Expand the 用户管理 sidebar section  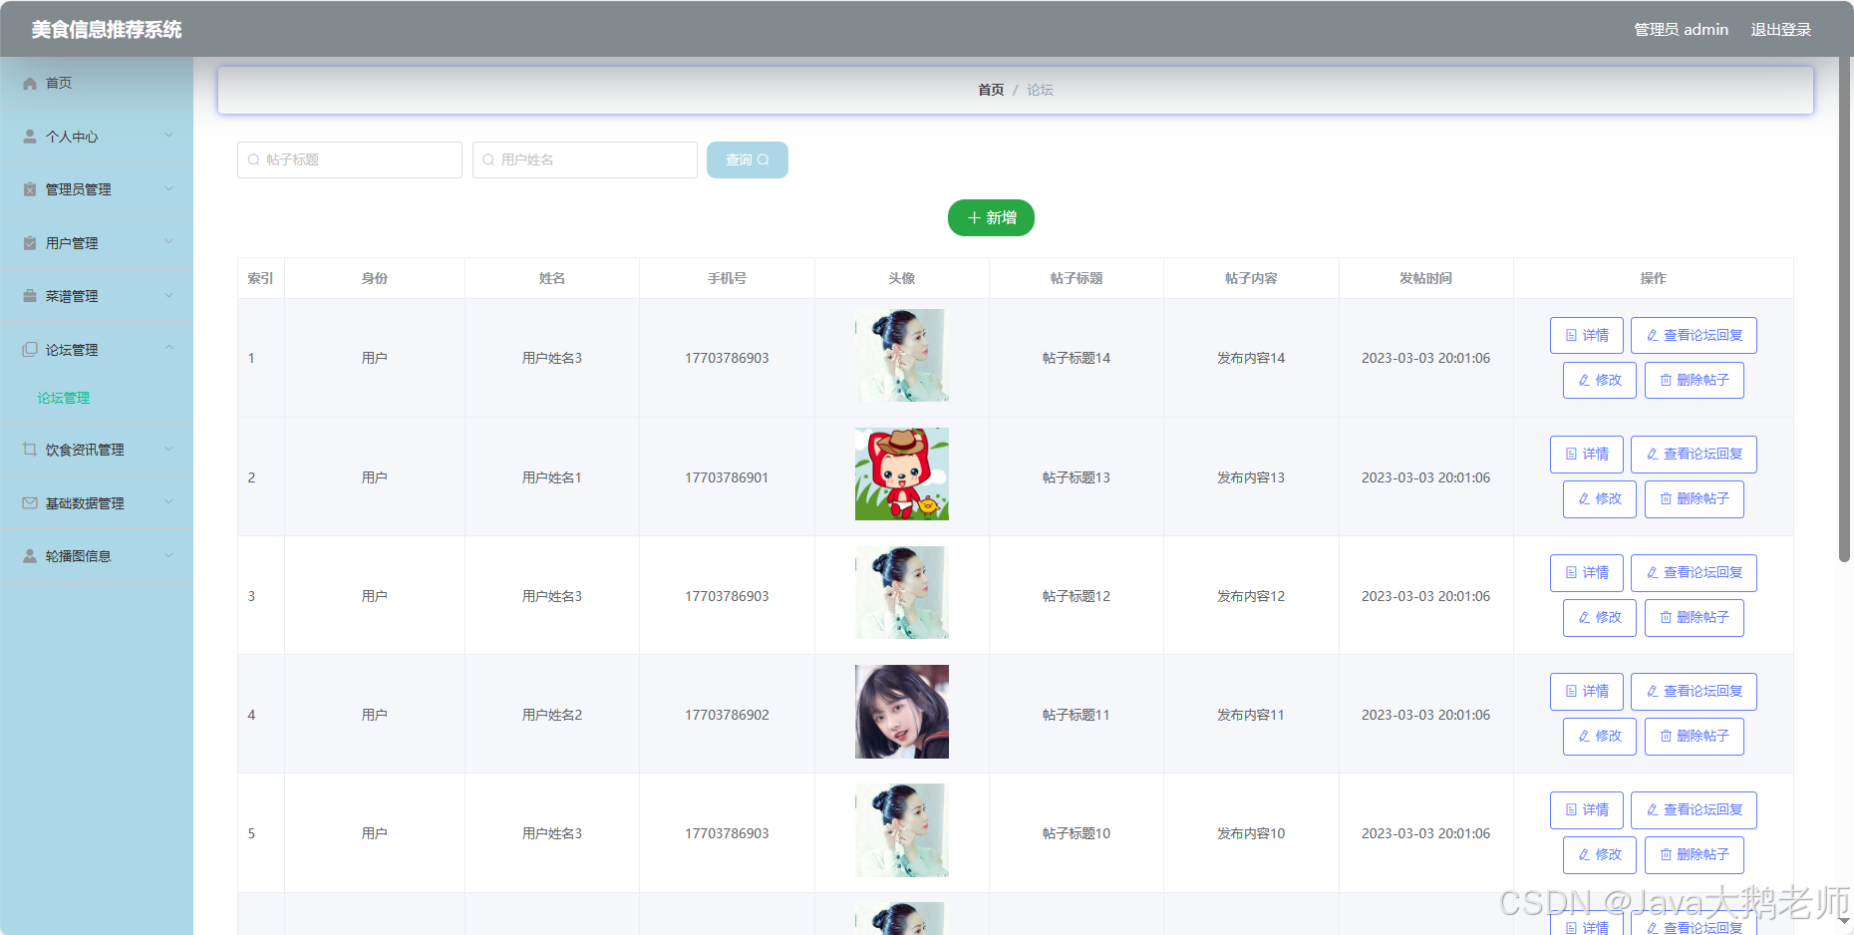point(168,241)
